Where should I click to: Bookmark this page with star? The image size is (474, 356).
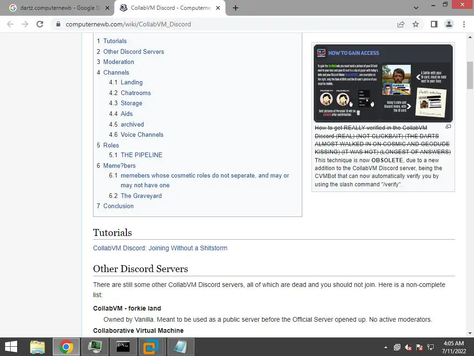[x=416, y=24]
